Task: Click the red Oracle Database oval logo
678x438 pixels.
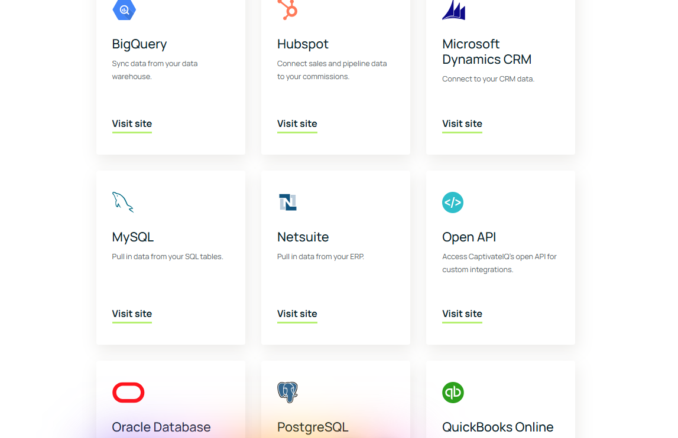Action: pyautogui.click(x=128, y=392)
